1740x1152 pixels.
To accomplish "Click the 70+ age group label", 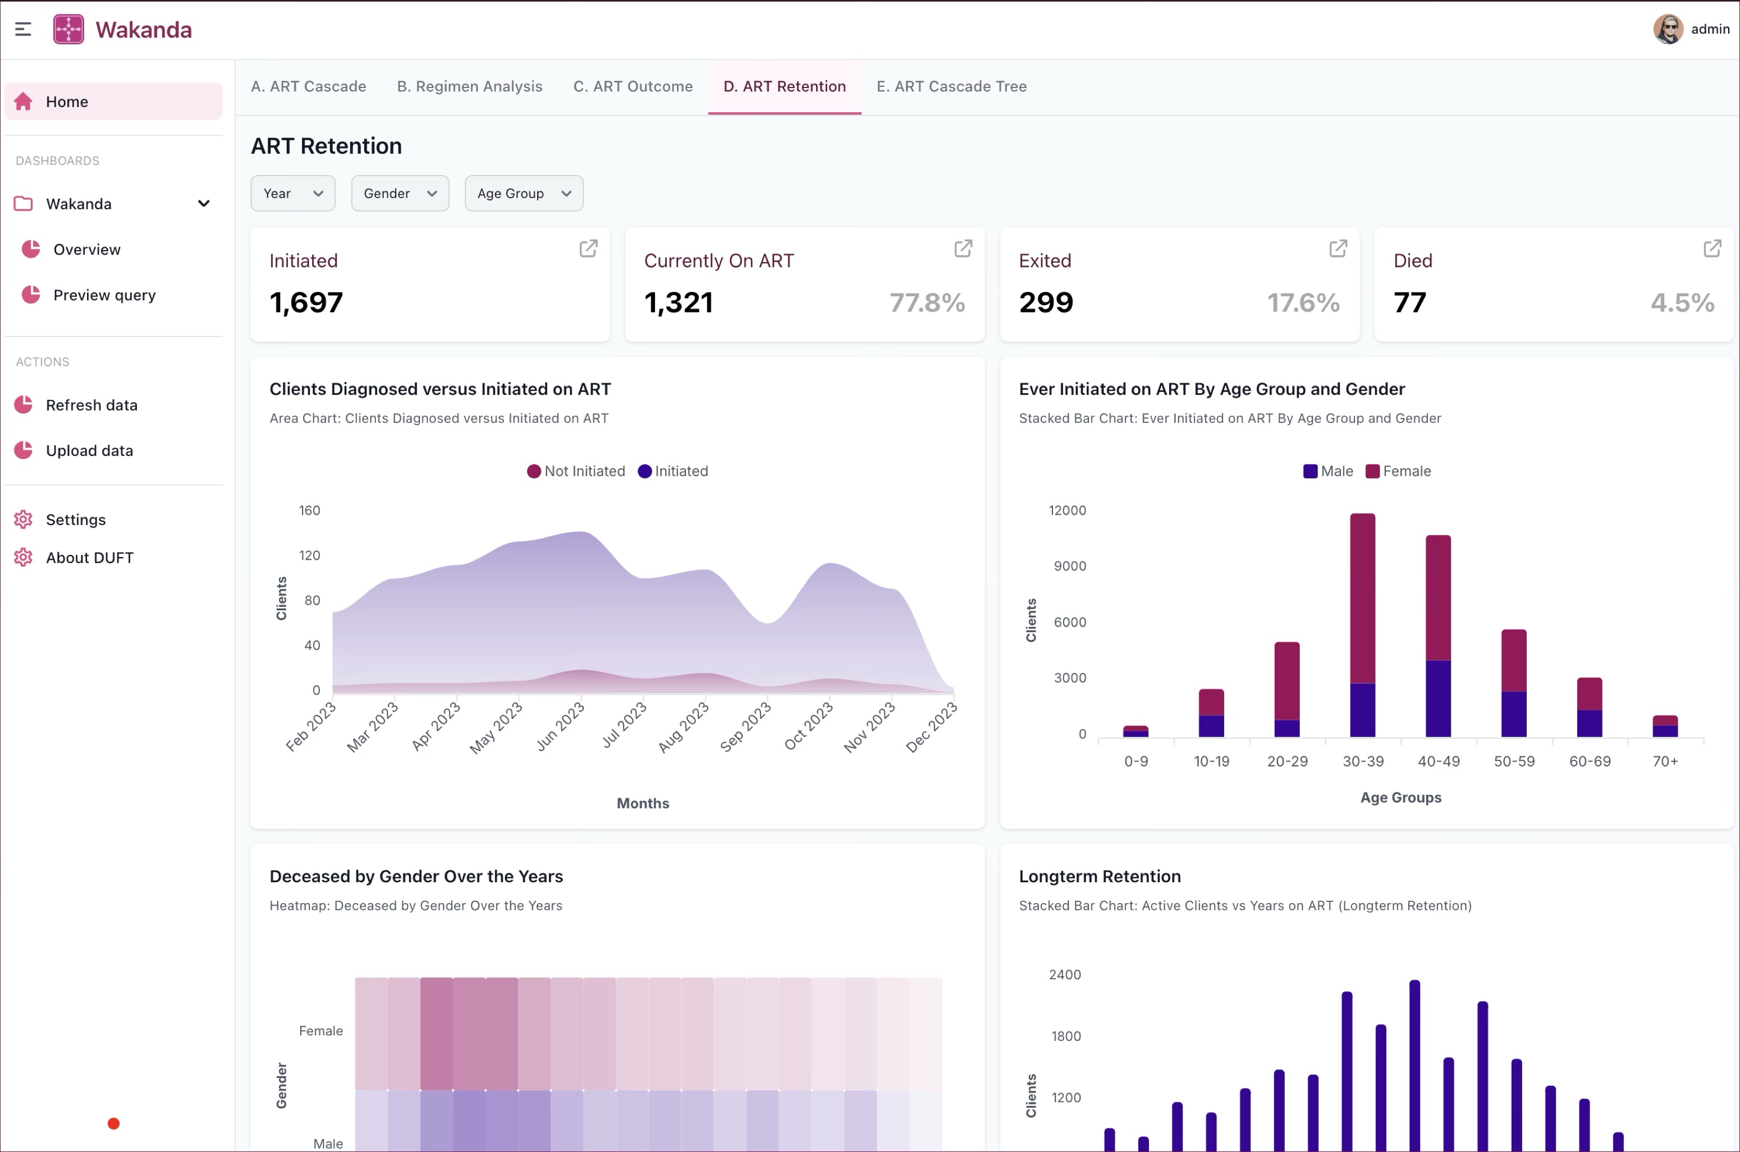I will (x=1665, y=761).
